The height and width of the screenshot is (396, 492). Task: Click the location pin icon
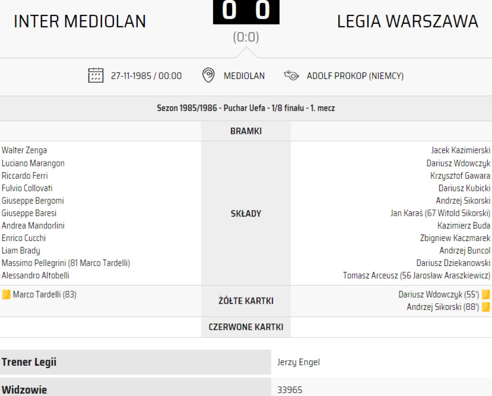[x=208, y=75]
